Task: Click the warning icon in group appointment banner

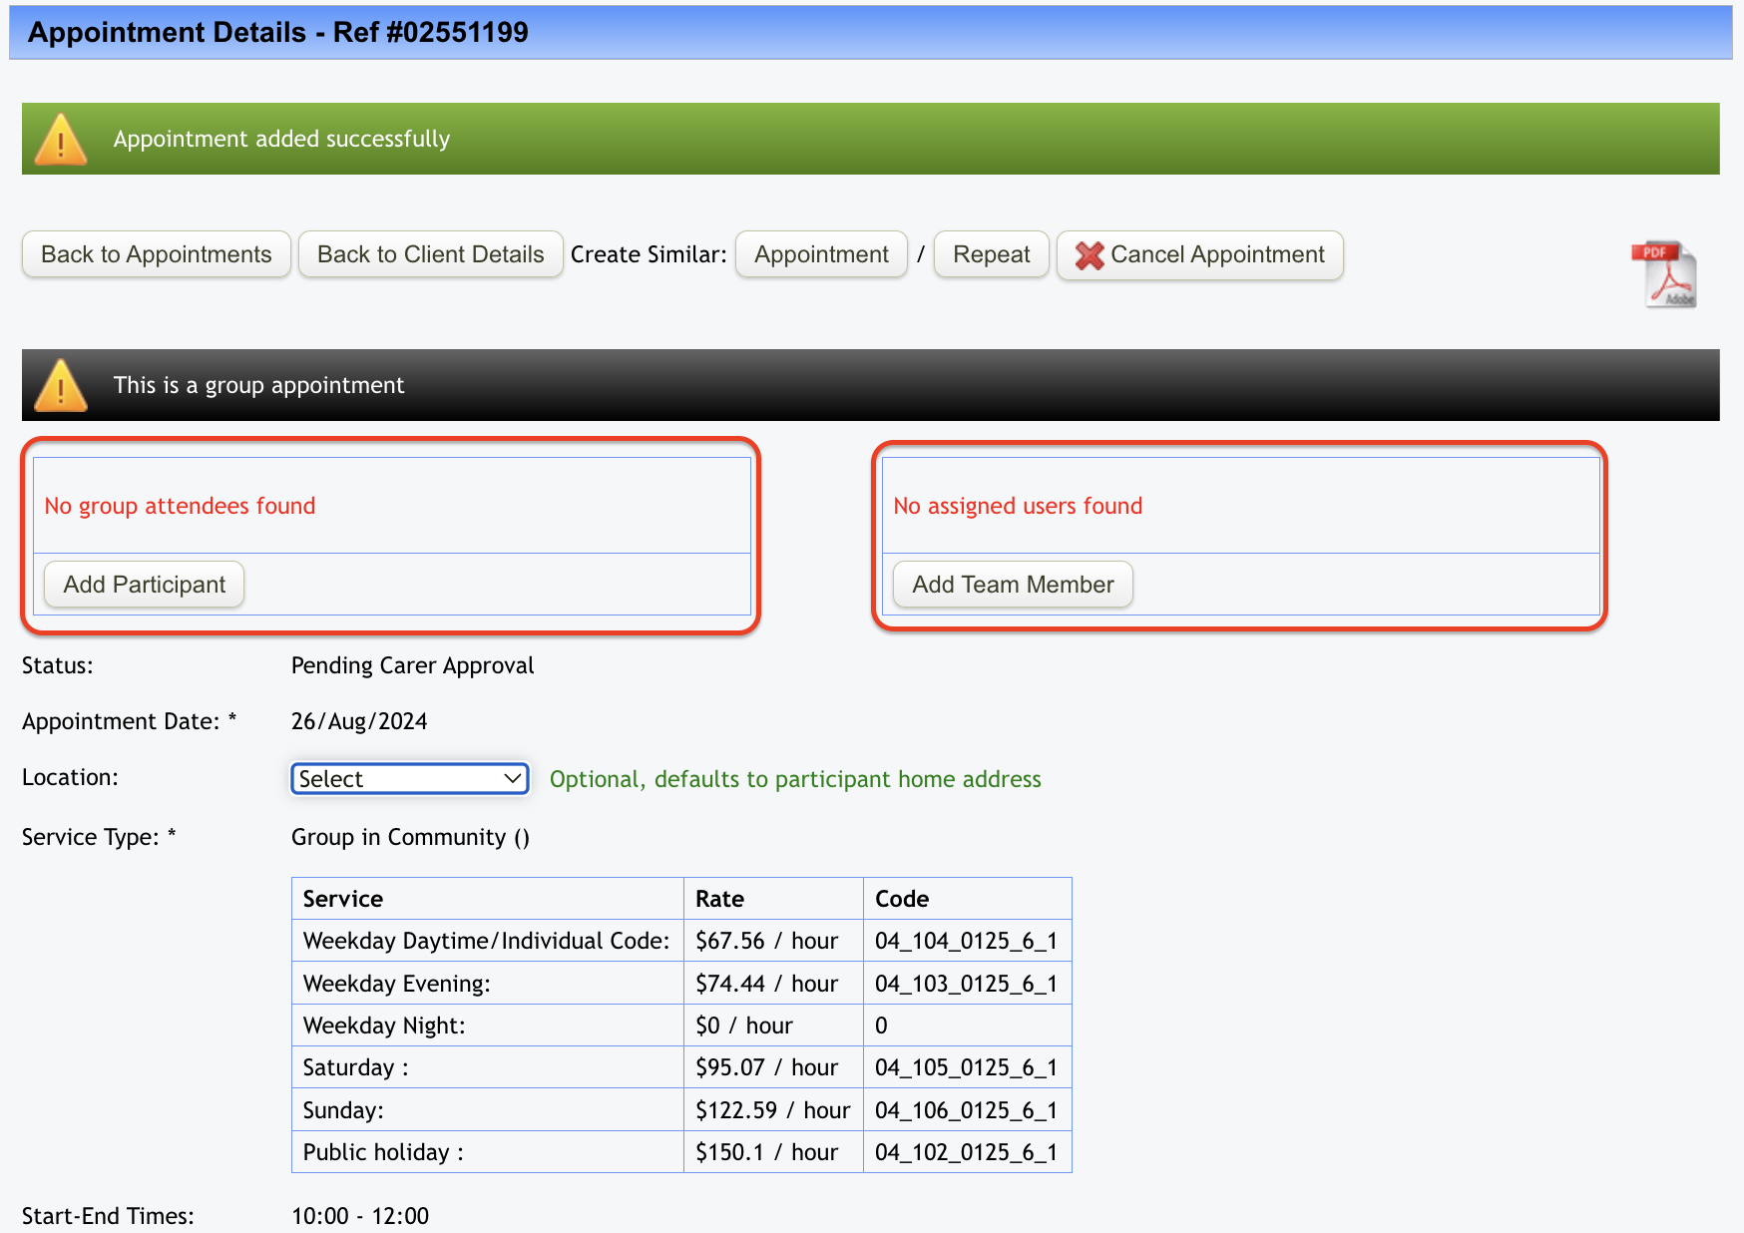Action: point(61,385)
